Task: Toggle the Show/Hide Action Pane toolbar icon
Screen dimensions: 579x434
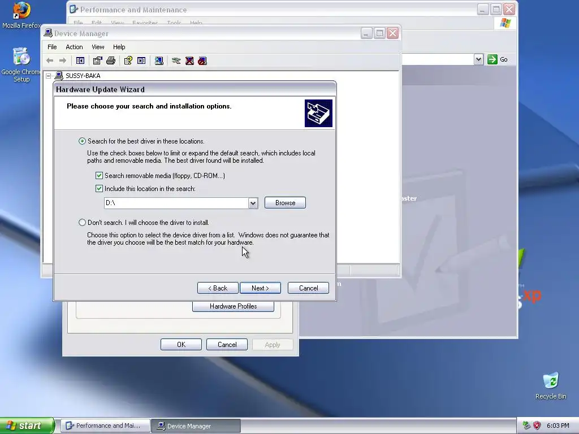Action: pos(141,60)
